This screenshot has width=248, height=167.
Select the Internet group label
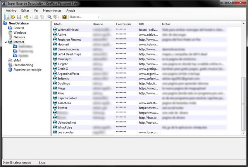point(19,42)
